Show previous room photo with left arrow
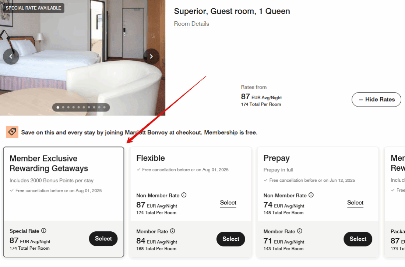The image size is (405, 267). coord(11,56)
